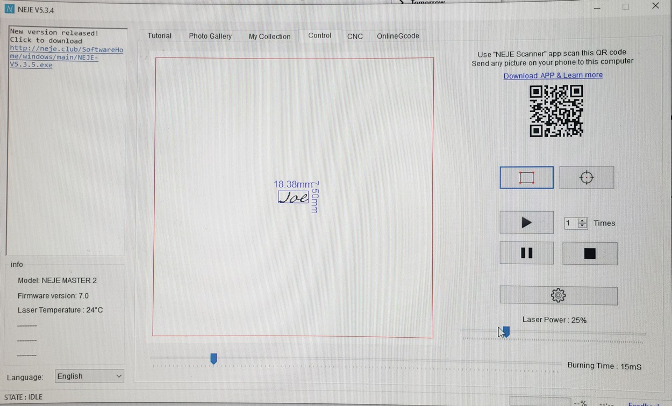Click the crosshair laser positioning button
This screenshot has width=672, height=406.
pyautogui.click(x=587, y=178)
